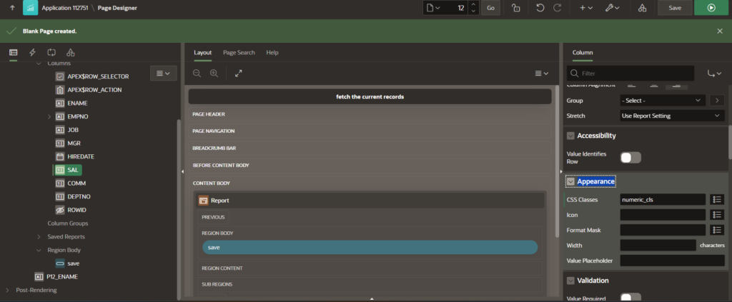Expand the layout pane to full size
This screenshot has width=732, height=302.
238,73
